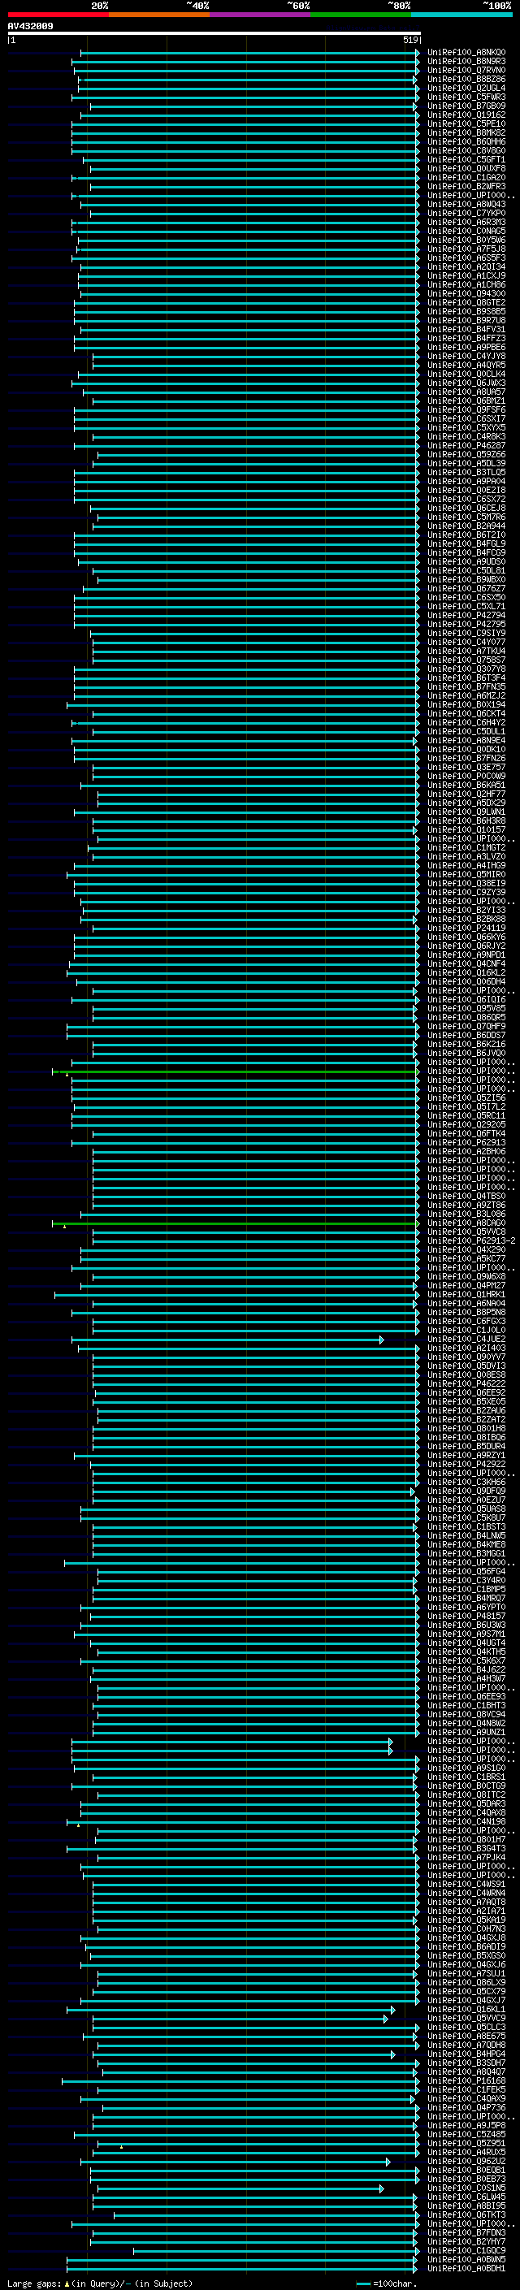Open the UniRef100_Q94300 entry
Screen dimensions: 520x2290
tap(466, 293)
